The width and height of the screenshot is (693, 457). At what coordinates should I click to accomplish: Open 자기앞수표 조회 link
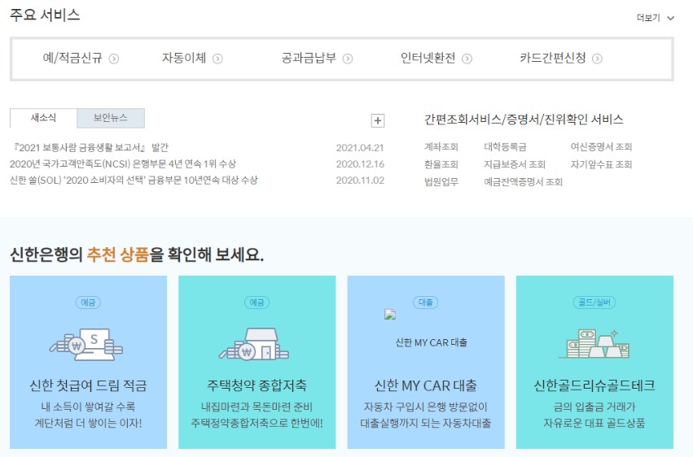601,164
